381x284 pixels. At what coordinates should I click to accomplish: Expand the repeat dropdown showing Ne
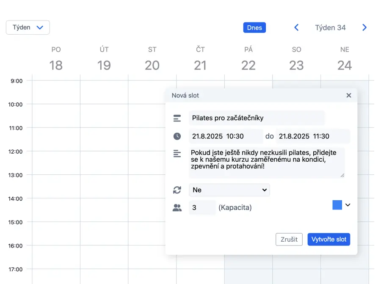(x=229, y=190)
